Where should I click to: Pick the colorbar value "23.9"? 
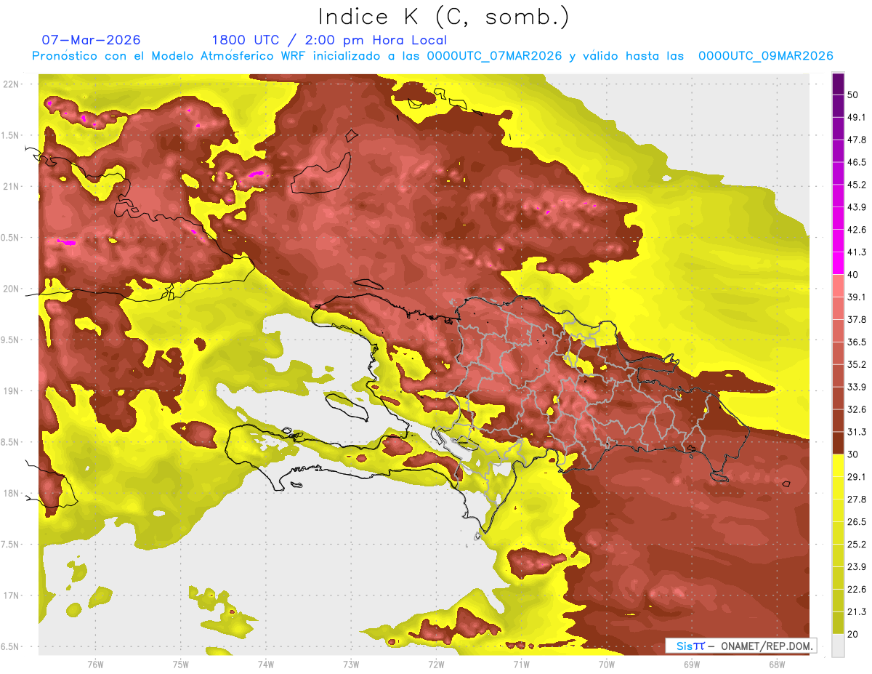[857, 566]
